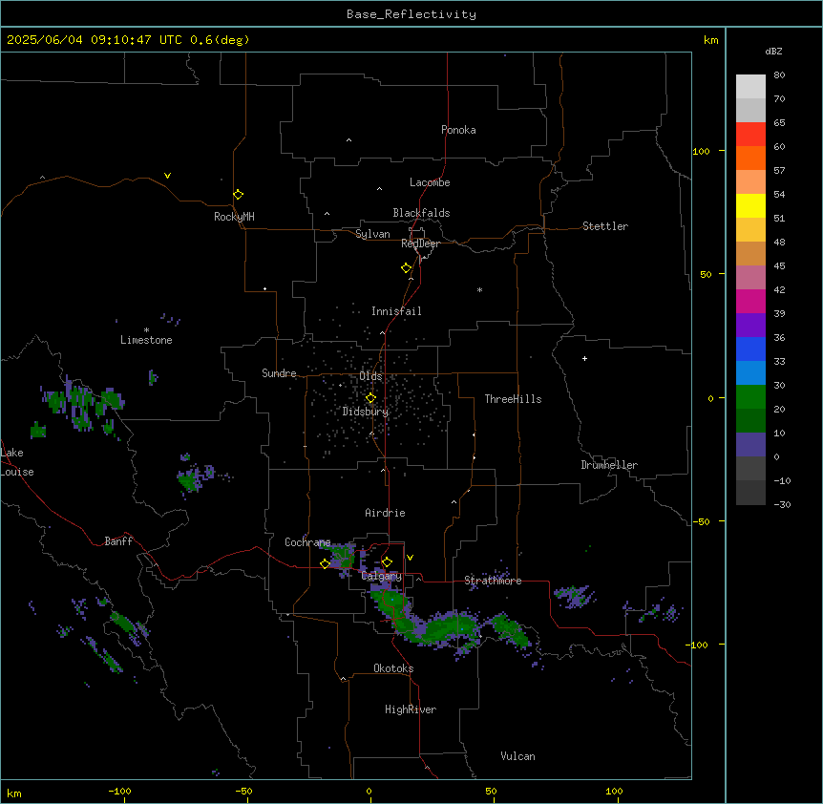Click the 2025/06/04 09:10:47 UTC timestamp
This screenshot has width=823, height=804.
coord(95,40)
